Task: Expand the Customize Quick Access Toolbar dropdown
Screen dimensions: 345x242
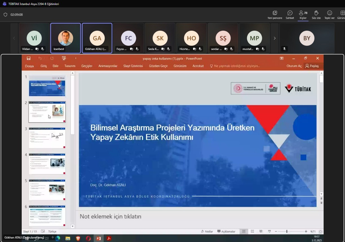Action: 76,58
